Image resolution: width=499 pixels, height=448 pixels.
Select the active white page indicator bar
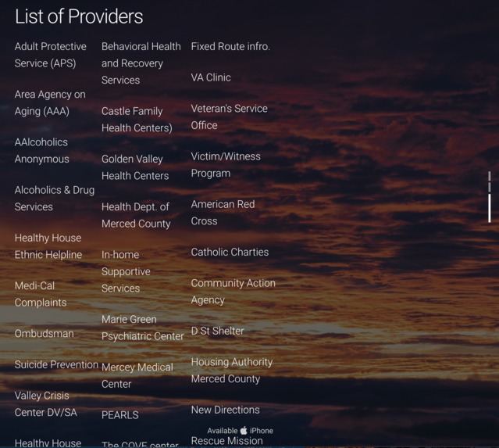[x=490, y=208]
